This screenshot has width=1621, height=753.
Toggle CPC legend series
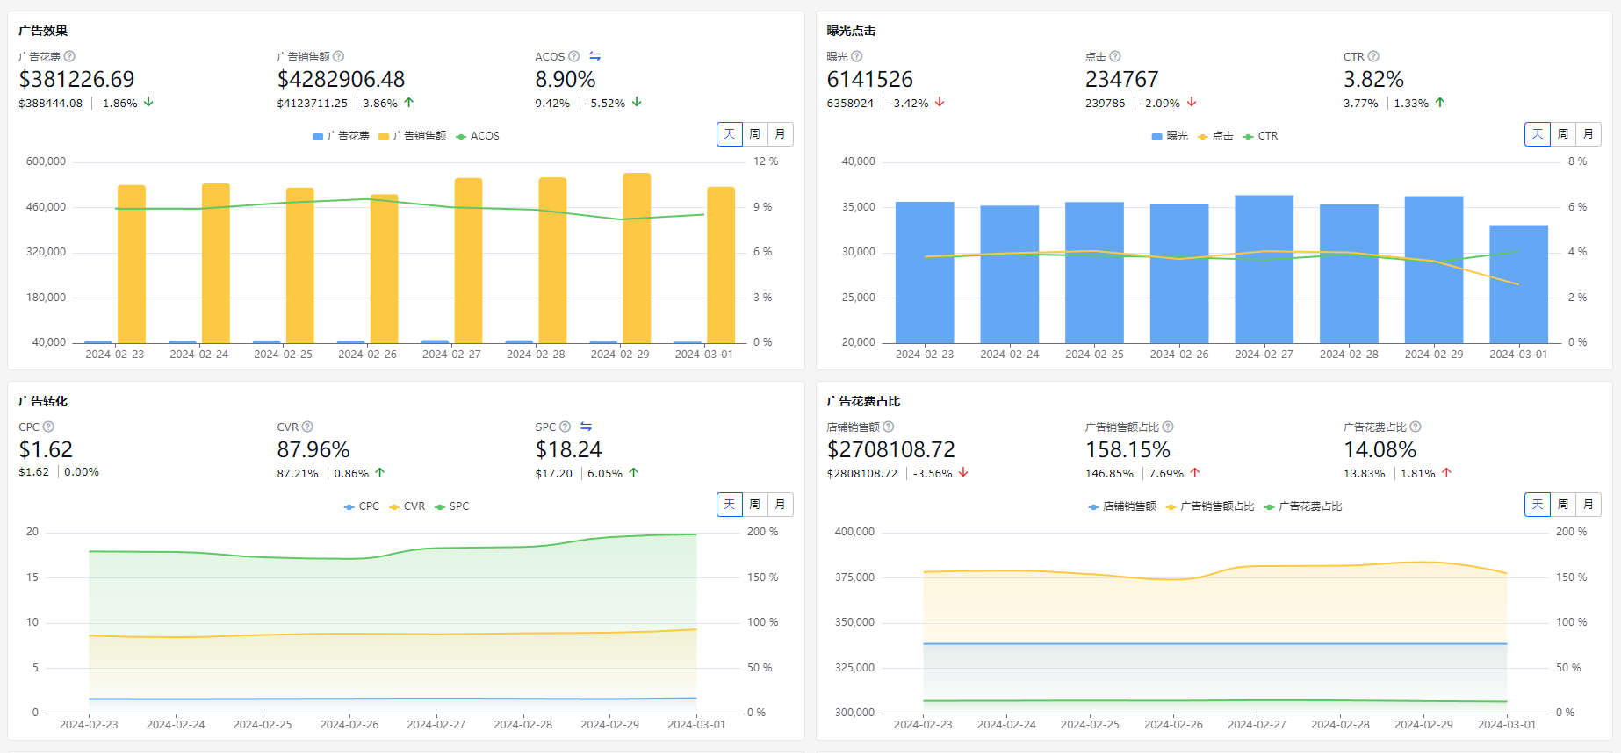(361, 506)
